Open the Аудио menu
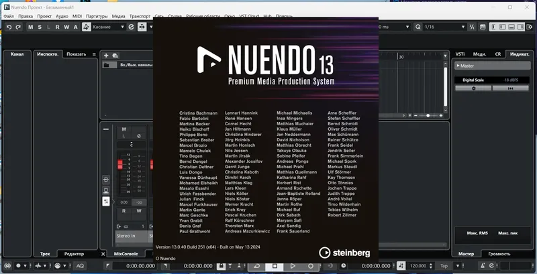The height and width of the screenshot is (274, 537). pyautogui.click(x=62, y=16)
